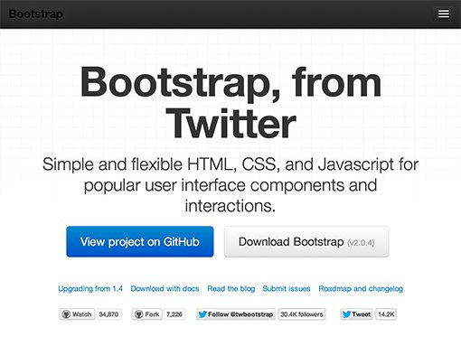Click the 14.2K tweet count
Viewport: 461px width, 346px height.
coord(386,314)
